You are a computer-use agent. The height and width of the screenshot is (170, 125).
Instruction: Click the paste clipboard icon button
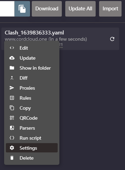tap(22, 9)
